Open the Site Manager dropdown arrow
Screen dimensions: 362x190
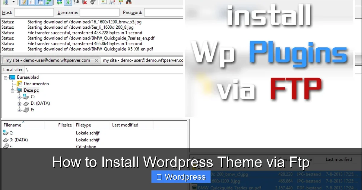[14, 2]
